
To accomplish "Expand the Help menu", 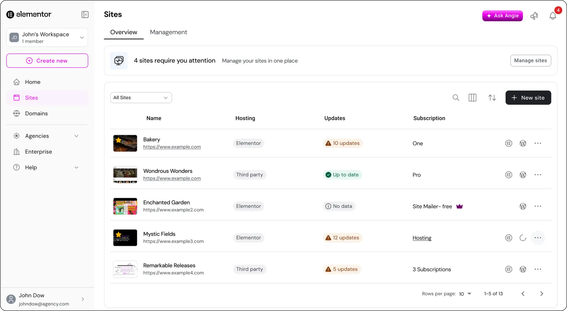I will pyautogui.click(x=47, y=167).
